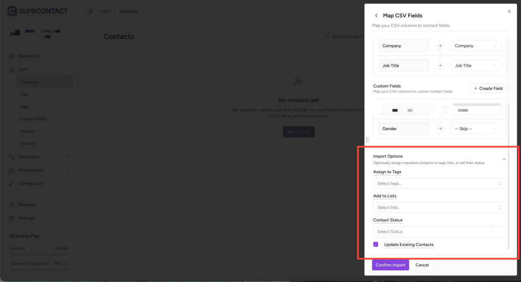Open the Gender Skip mapping dropdown
The image size is (521, 282).
[476, 129]
